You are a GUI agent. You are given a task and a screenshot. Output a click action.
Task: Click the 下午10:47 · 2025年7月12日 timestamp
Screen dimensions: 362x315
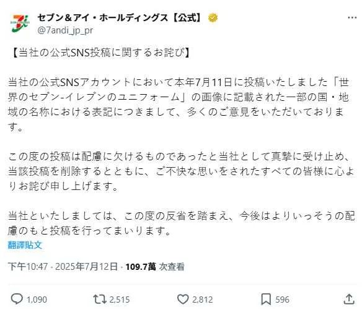(x=63, y=266)
